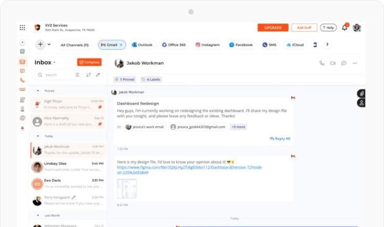Click the attachments paperclip side button
Screen dimensions: 384x227
click(361, 94)
